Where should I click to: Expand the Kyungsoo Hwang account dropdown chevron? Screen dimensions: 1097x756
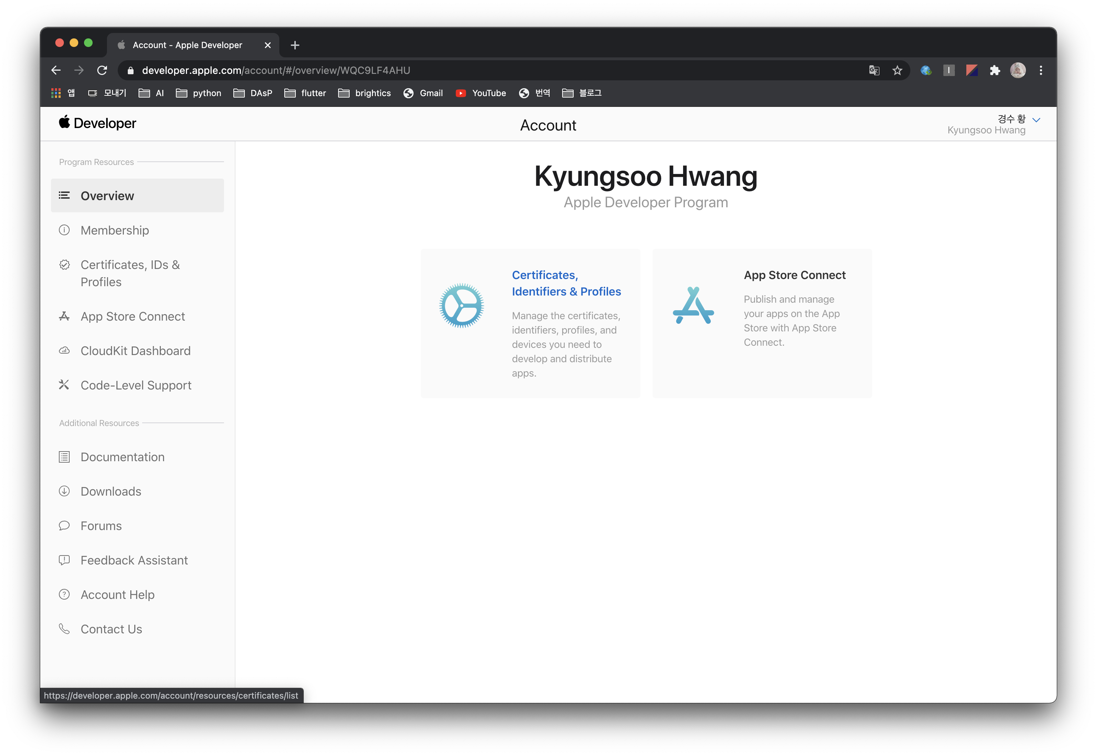click(x=1036, y=120)
